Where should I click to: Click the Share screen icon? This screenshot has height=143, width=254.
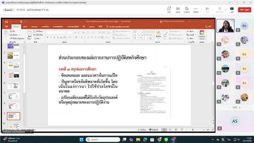[232, 10]
